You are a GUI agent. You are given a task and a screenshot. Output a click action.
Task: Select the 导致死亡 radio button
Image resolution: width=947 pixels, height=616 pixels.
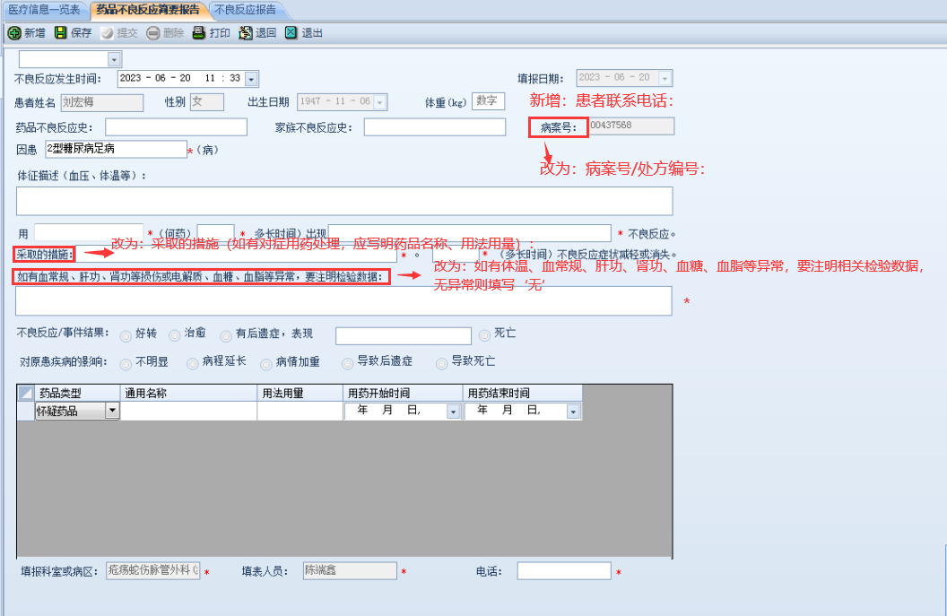click(441, 363)
